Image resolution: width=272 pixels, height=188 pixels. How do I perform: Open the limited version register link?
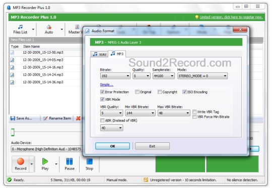coord(231,17)
